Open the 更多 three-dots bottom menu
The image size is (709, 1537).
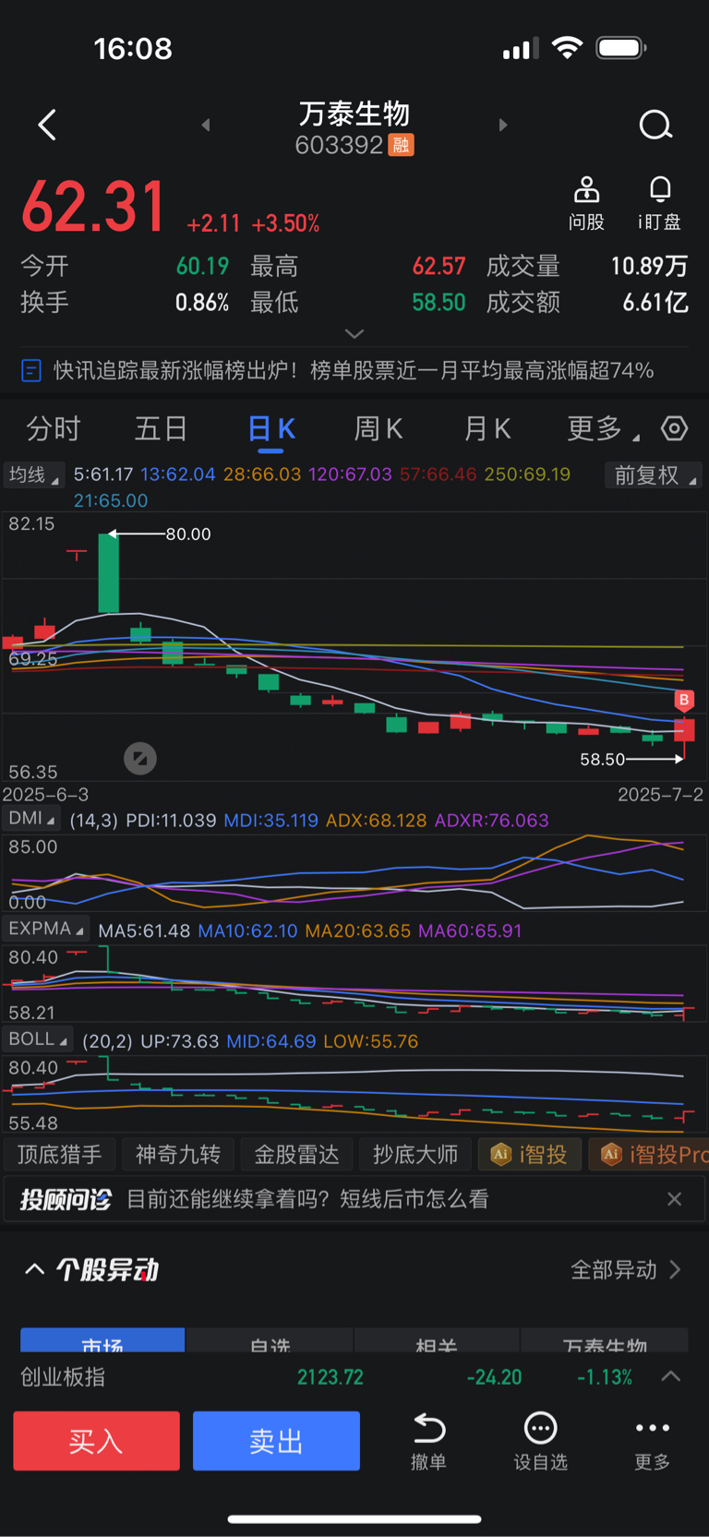(x=652, y=1441)
